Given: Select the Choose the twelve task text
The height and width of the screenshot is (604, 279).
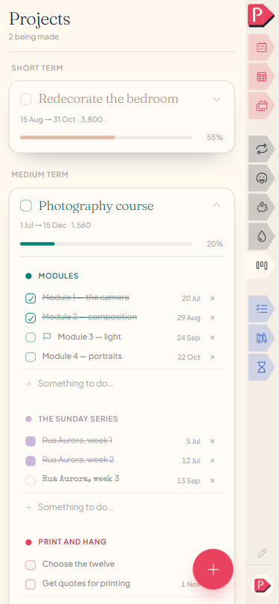Looking at the screenshot, I should [79, 565].
